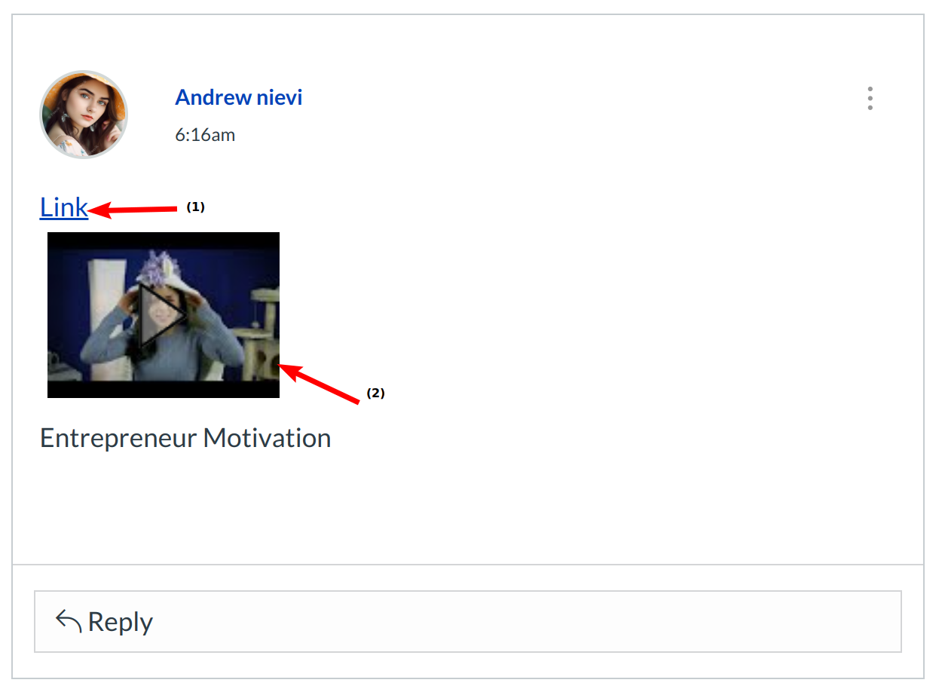The image size is (942, 689).
Task: Click the empty area inside the Reply box
Action: [x=528, y=622]
